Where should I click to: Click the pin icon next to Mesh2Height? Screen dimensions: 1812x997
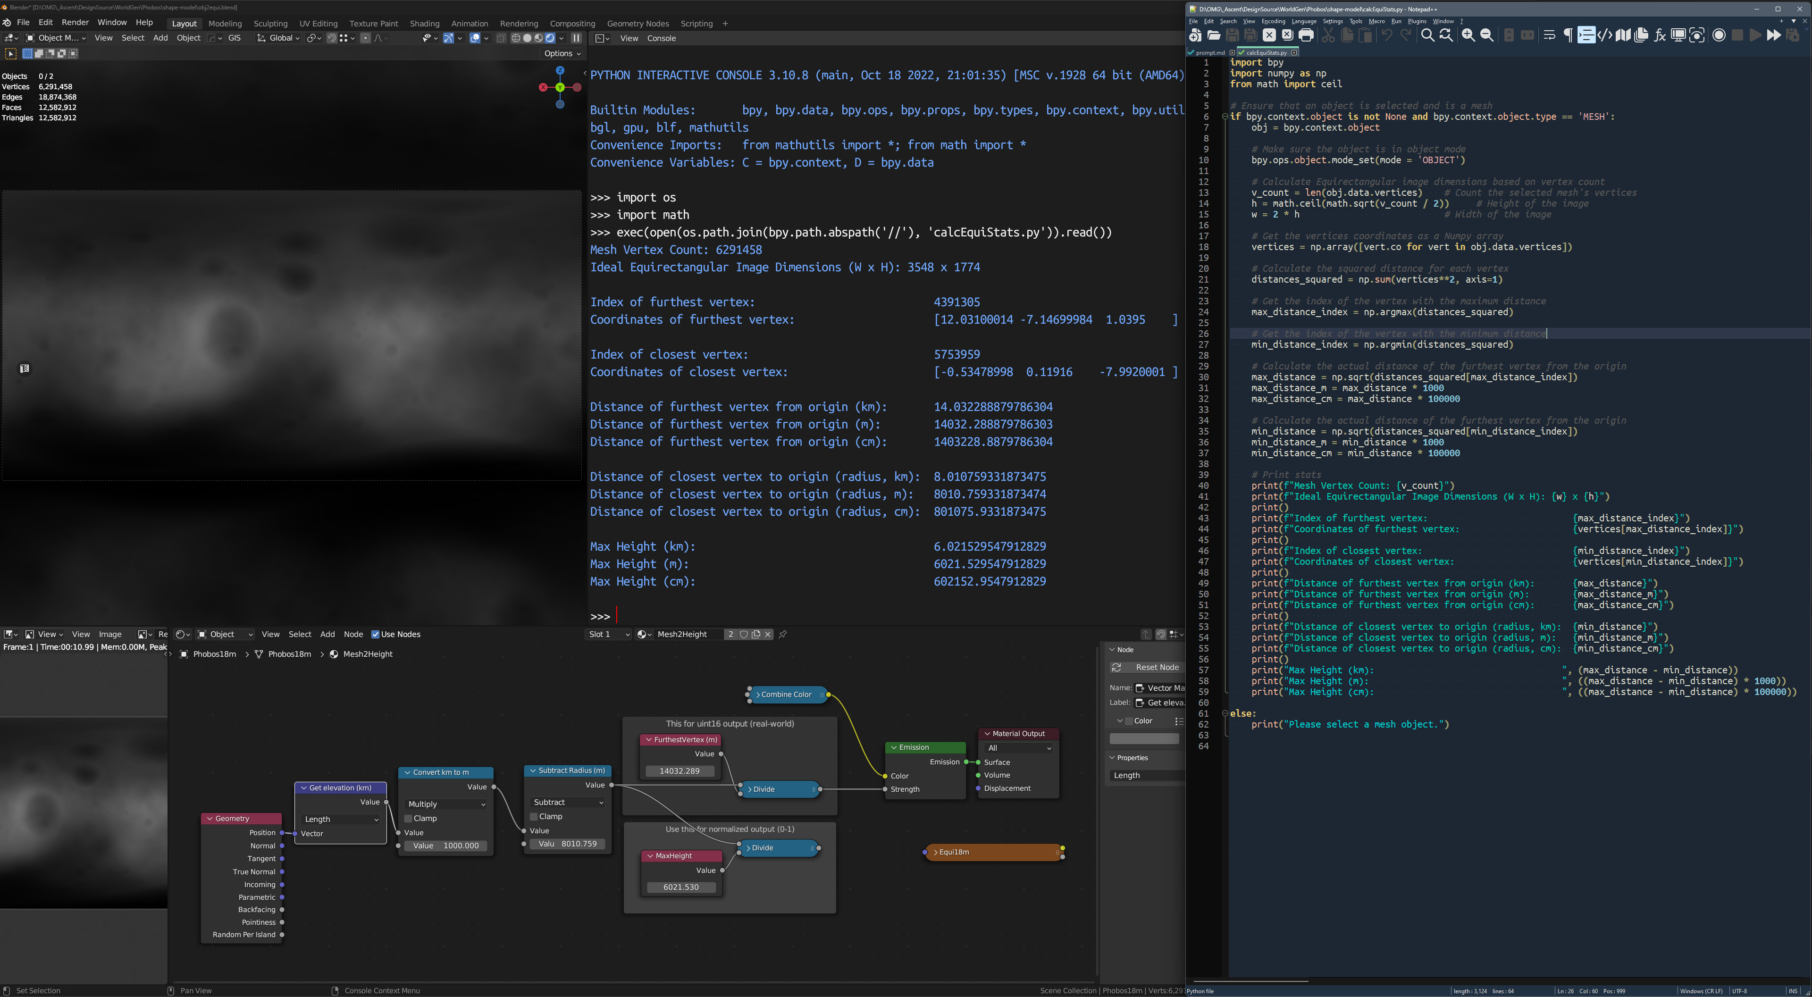(782, 634)
